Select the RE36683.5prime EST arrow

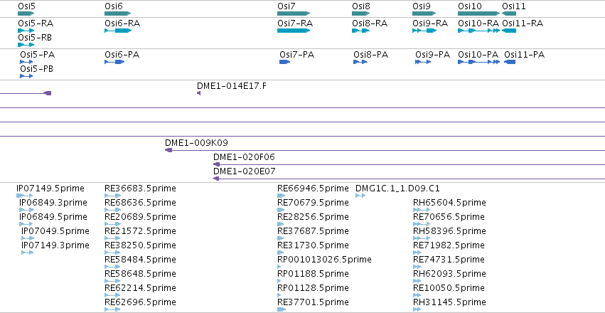point(112,196)
